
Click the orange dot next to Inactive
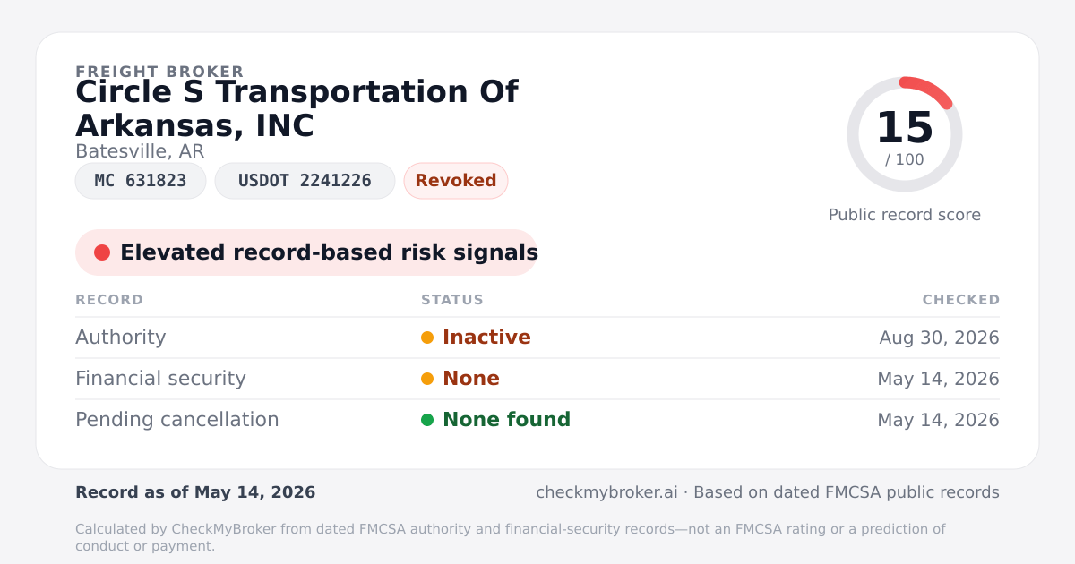click(x=427, y=338)
